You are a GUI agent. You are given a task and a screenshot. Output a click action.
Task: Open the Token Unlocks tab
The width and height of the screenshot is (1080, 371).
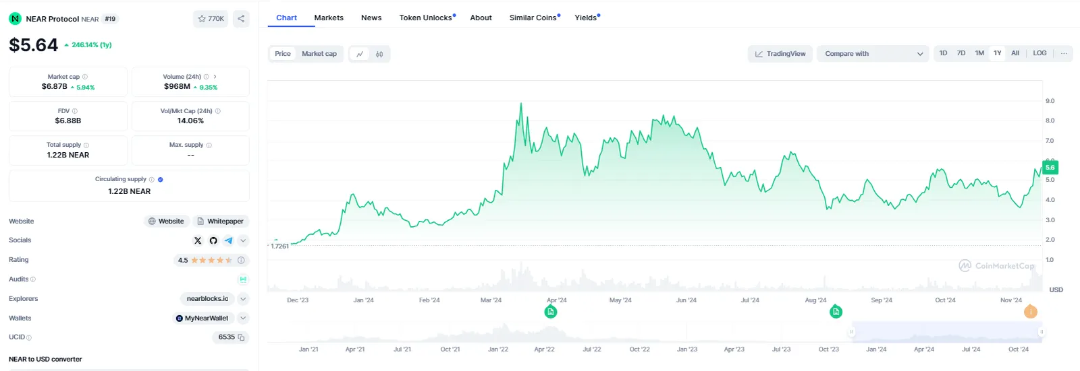pyautogui.click(x=427, y=18)
